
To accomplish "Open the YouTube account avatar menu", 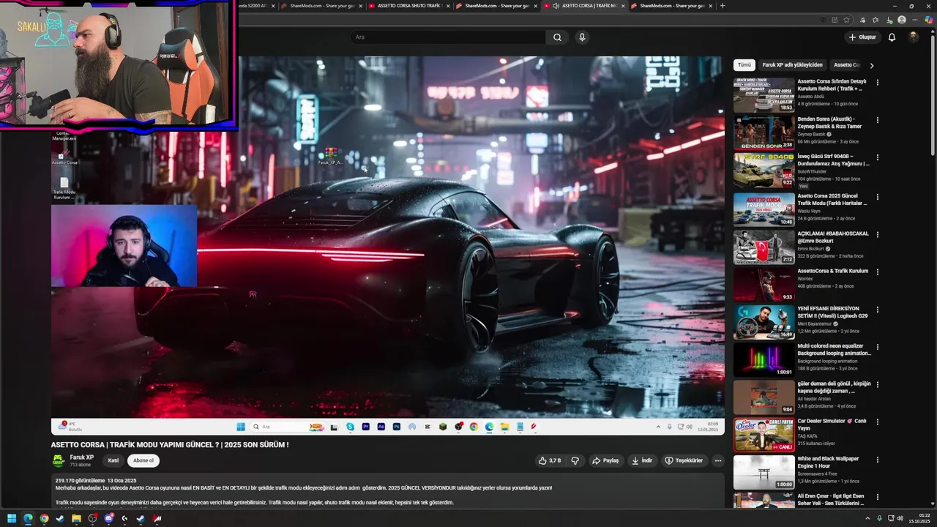I will [914, 37].
